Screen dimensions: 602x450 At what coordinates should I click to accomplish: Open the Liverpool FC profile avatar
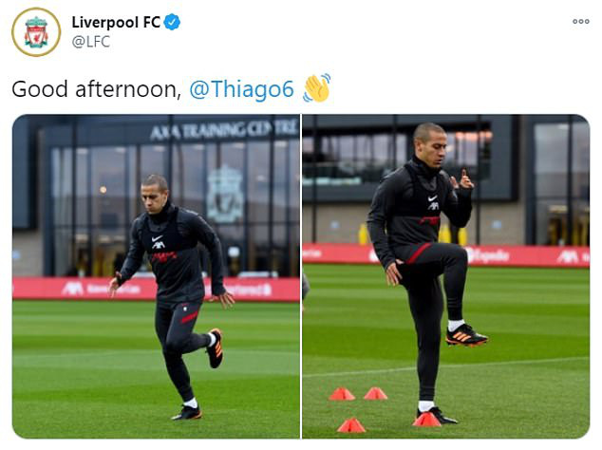[x=36, y=32]
